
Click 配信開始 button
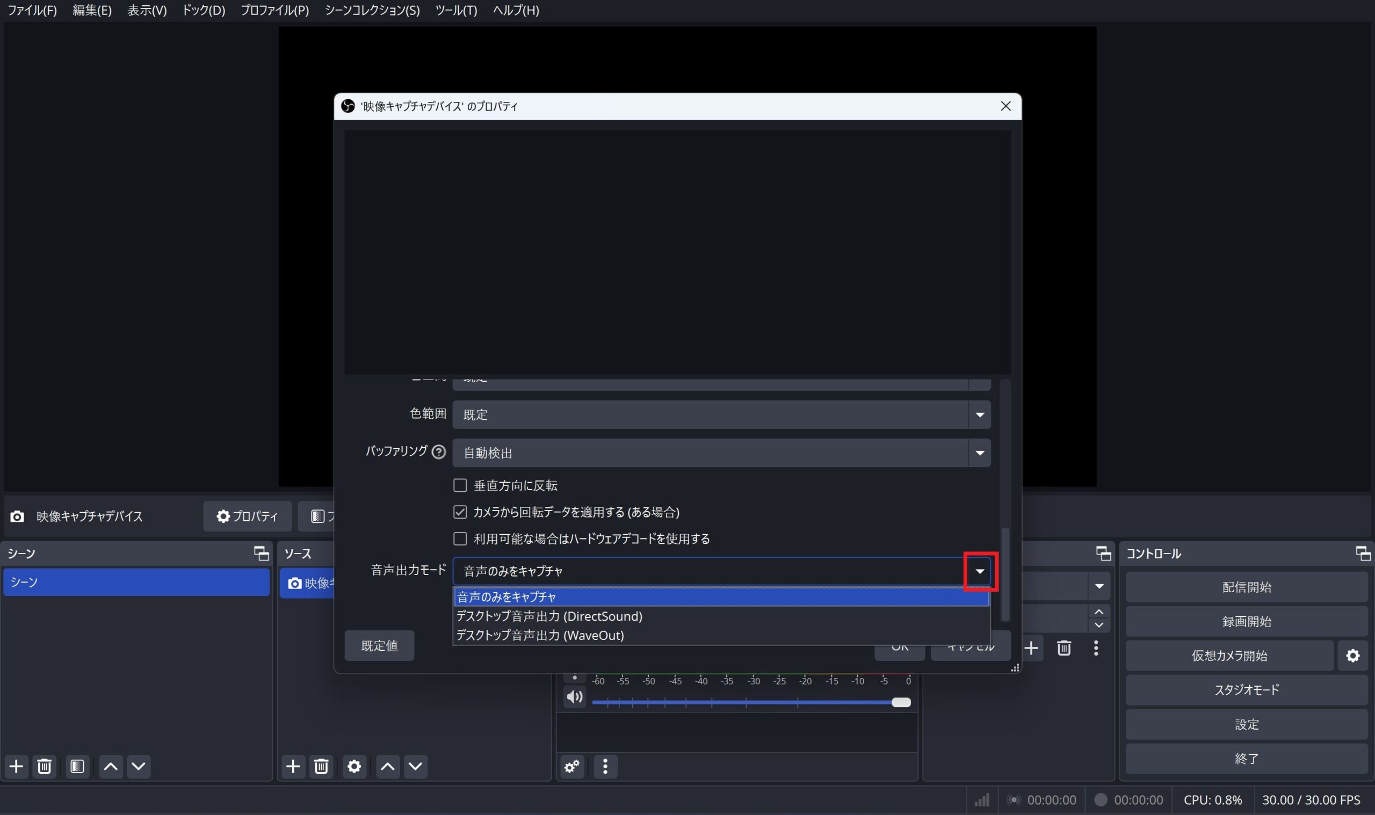(1247, 587)
